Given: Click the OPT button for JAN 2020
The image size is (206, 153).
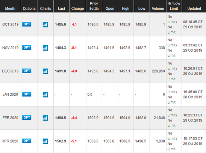Looking at the screenshot, I should 27,94.
